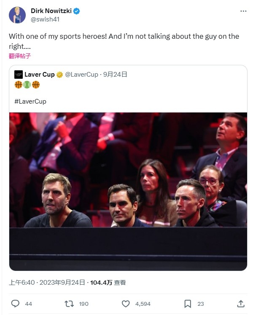Click the pink translate post link

pos(20,56)
